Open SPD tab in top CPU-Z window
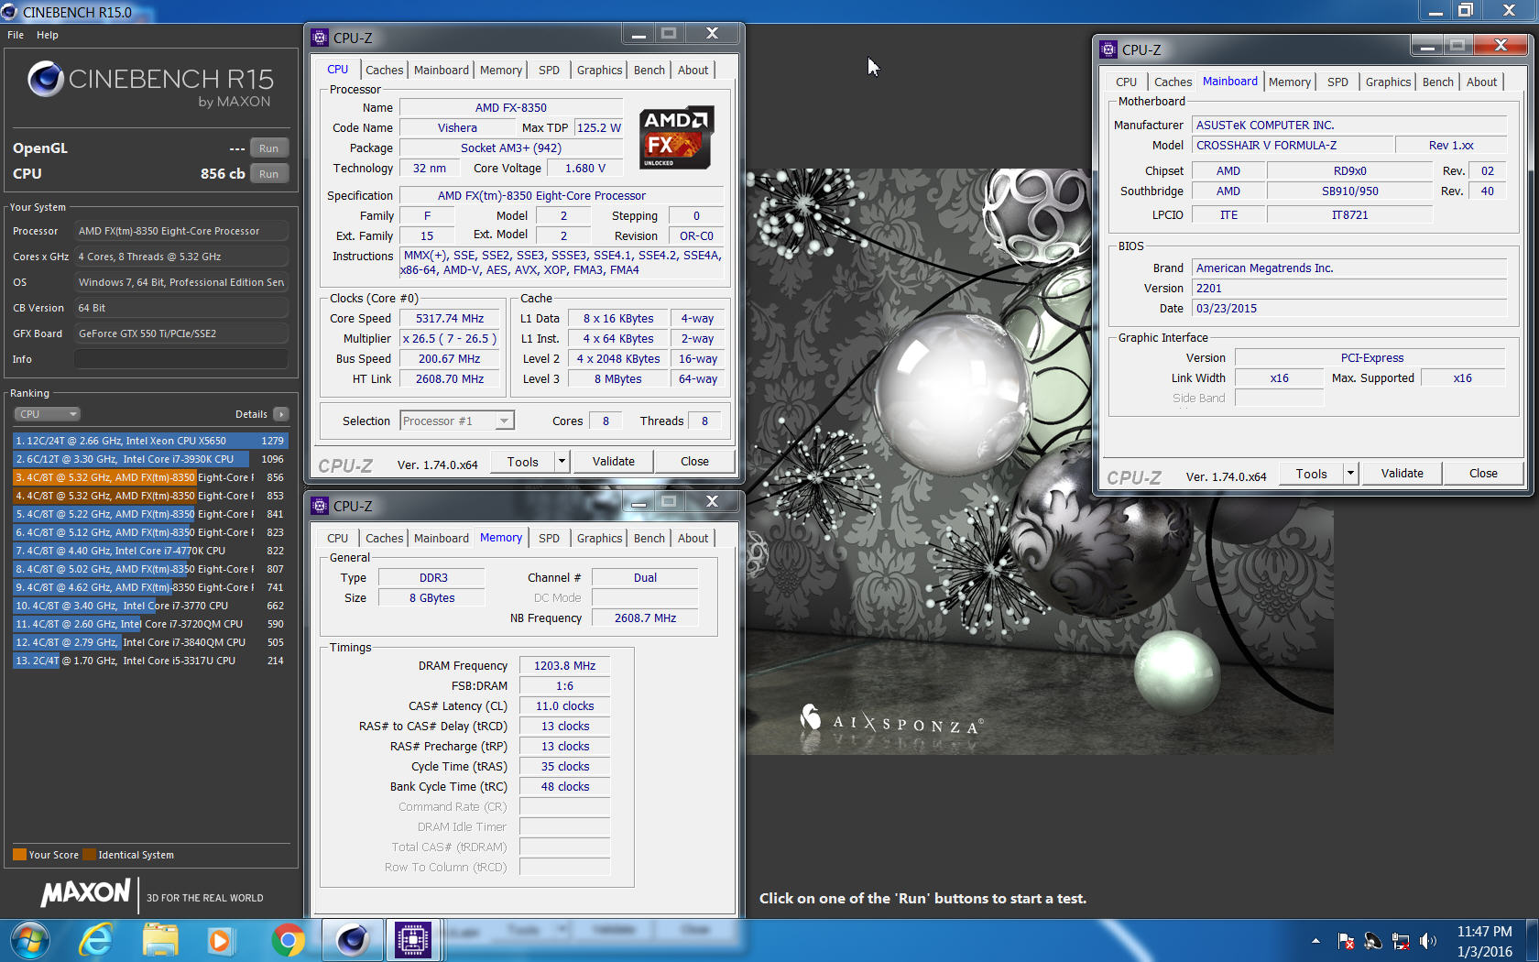This screenshot has height=962, width=1539. pyautogui.click(x=549, y=70)
